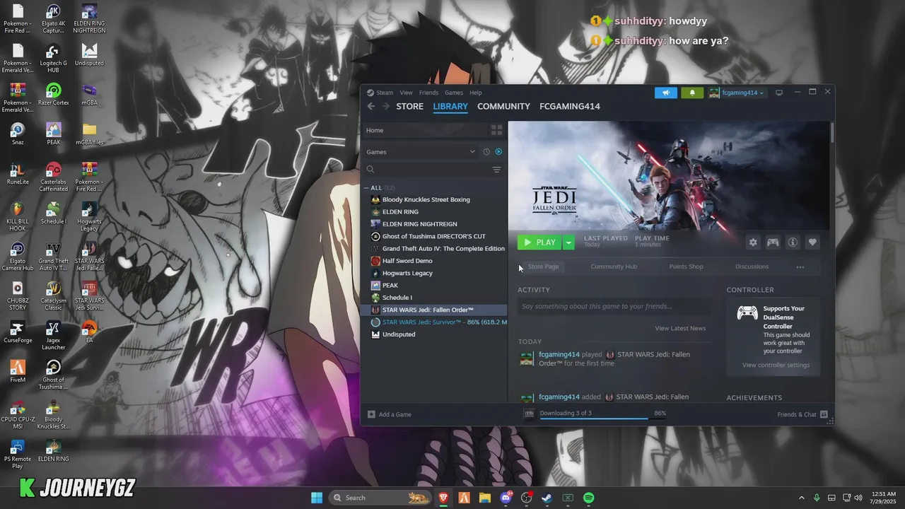Open controller layout icon next to gear
905x509 pixels.
coord(773,242)
